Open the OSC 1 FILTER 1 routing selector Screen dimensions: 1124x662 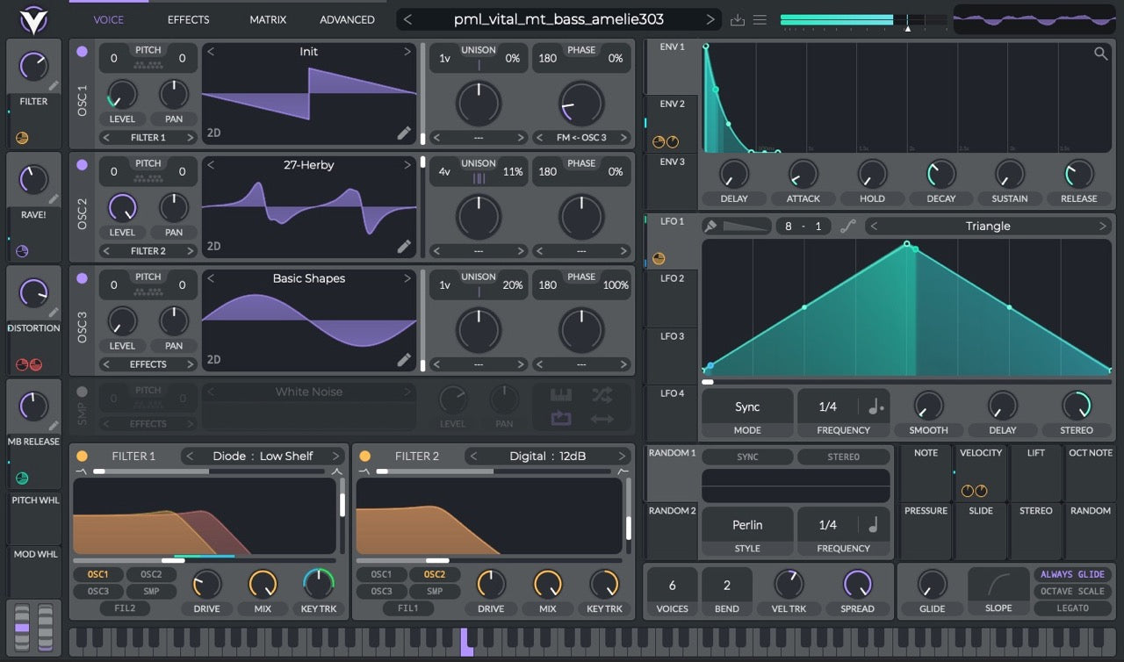pos(148,138)
